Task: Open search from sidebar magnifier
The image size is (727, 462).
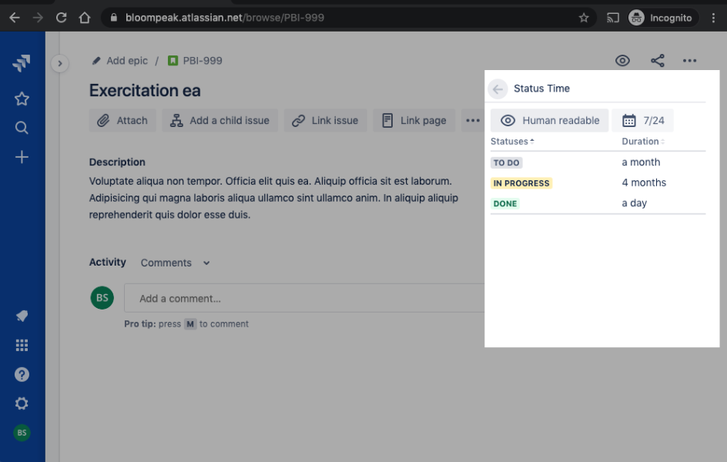Action: click(x=22, y=127)
